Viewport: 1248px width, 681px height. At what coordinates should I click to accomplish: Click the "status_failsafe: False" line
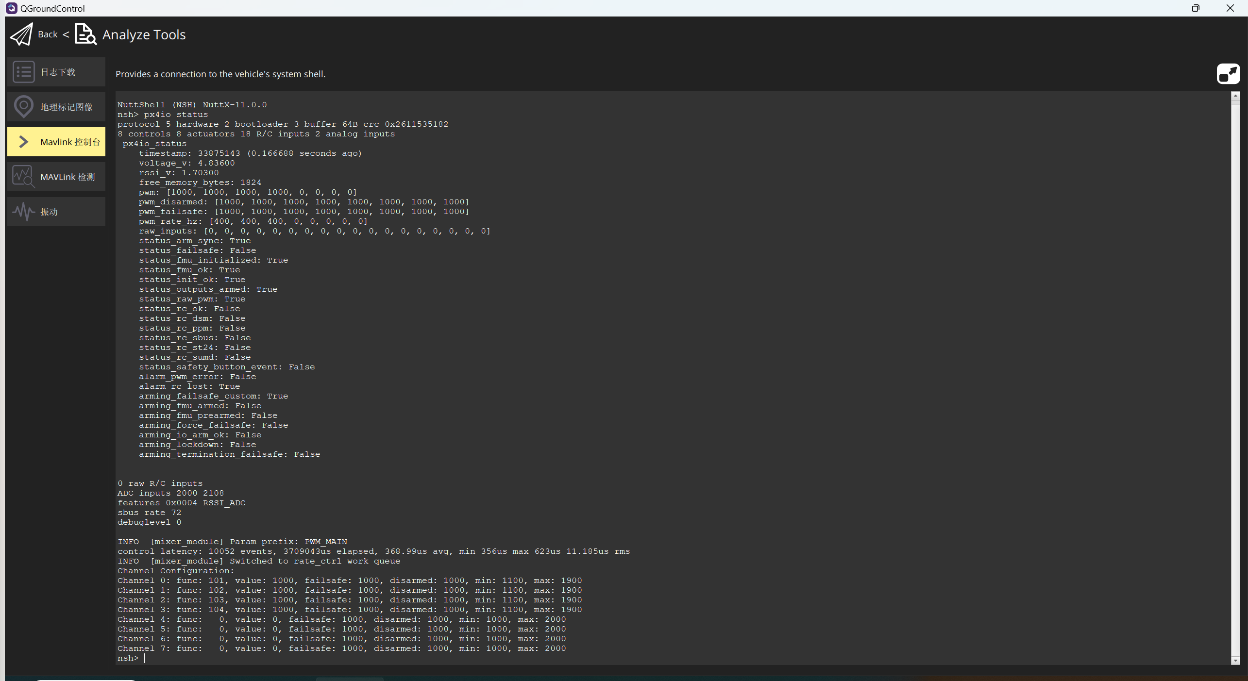click(198, 250)
